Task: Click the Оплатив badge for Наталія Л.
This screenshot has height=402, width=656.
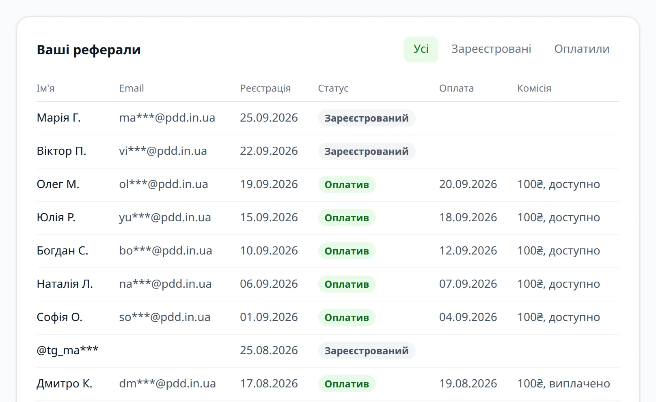Action: pyautogui.click(x=347, y=284)
